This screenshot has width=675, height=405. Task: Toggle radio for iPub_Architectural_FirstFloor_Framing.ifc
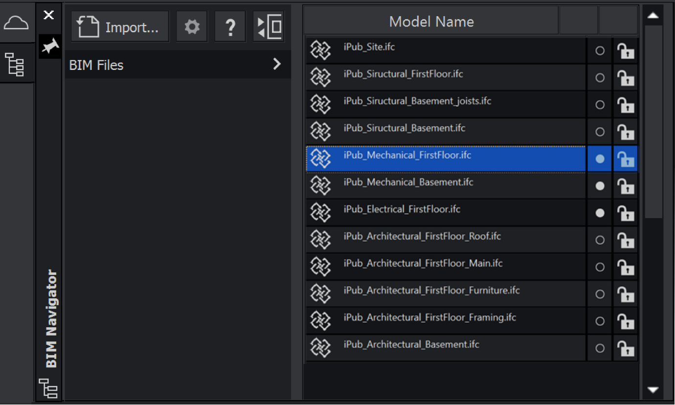[600, 321]
